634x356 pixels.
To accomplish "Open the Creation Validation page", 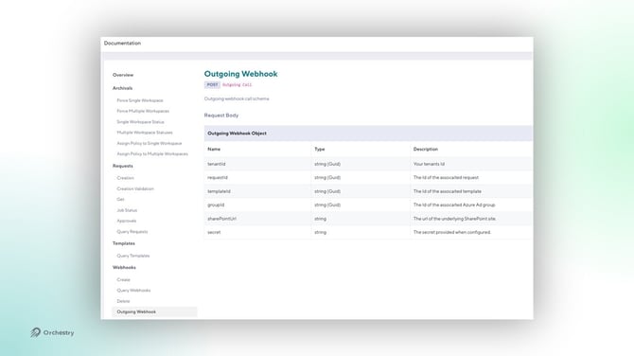I will [x=135, y=189].
